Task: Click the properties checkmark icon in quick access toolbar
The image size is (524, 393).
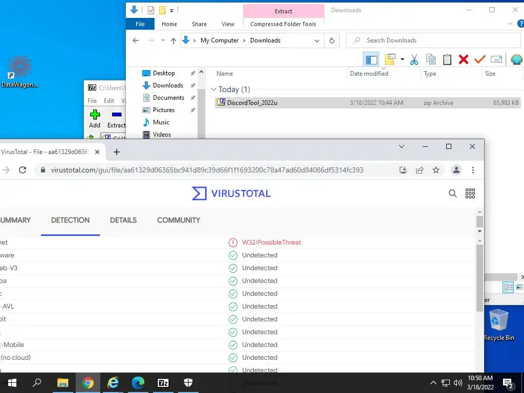Action: pyautogui.click(x=151, y=10)
